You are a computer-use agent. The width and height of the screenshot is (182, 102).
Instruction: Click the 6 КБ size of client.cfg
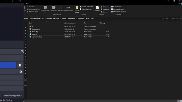pos(108,32)
